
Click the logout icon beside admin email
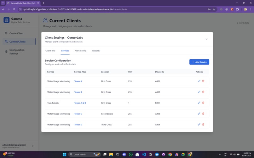coord(33,146)
